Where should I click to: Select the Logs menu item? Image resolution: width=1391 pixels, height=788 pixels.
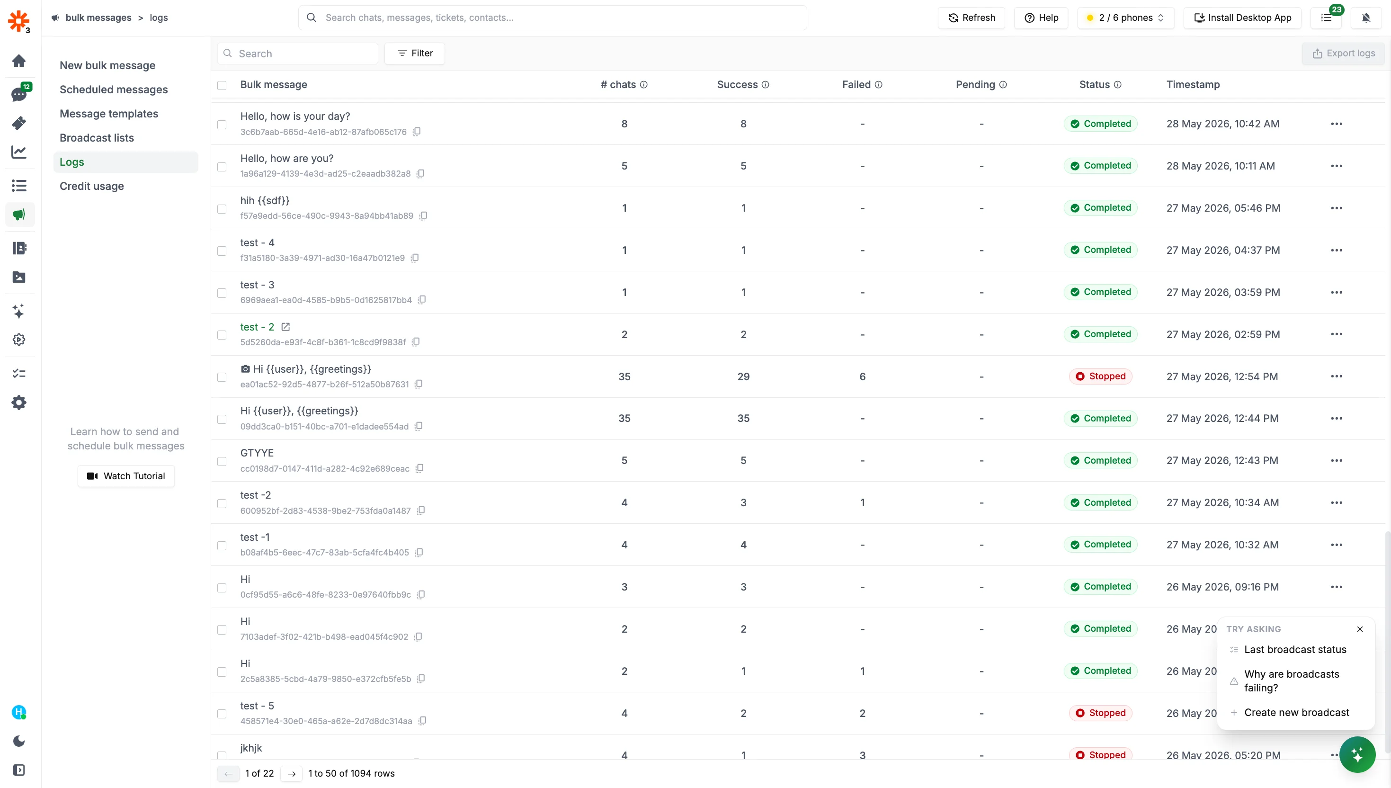coord(125,162)
